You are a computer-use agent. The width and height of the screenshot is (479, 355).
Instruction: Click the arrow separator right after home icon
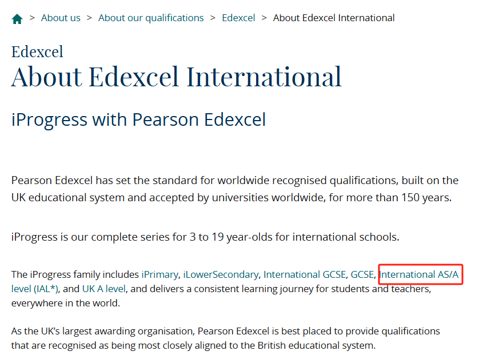click(32, 18)
